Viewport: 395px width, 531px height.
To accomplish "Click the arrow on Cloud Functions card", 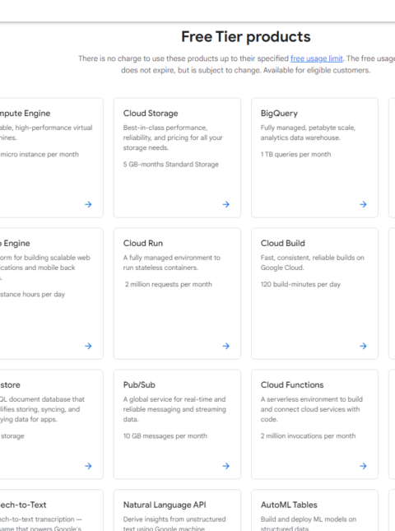I will (363, 466).
